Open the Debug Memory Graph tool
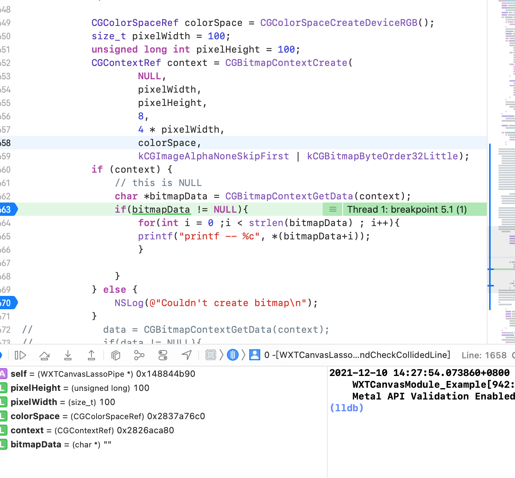 (139, 355)
